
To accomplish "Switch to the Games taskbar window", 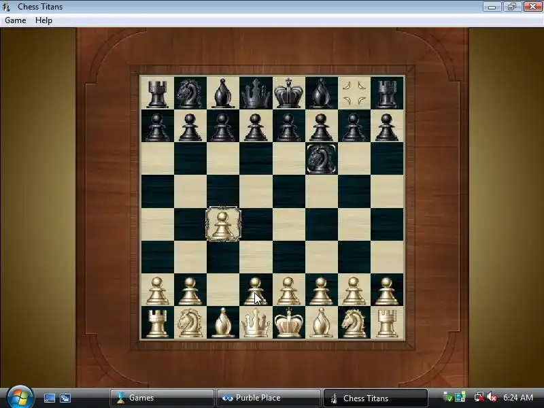I will coord(162,398).
